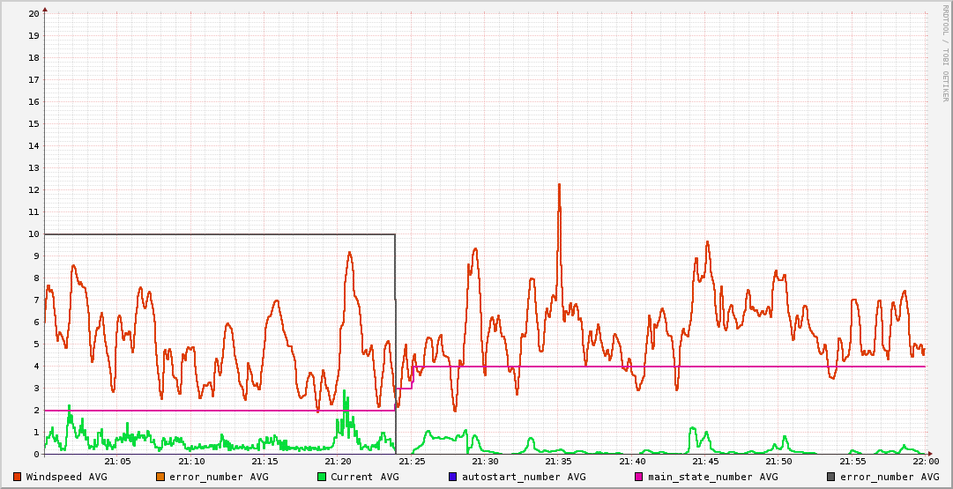The width and height of the screenshot is (953, 489).
Task: Click the 21:20 time axis label
Action: click(x=338, y=461)
